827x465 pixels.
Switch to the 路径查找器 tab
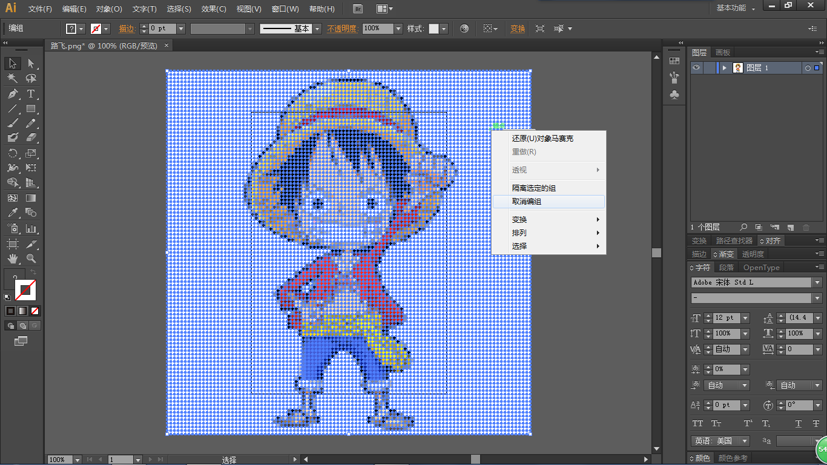tap(734, 240)
